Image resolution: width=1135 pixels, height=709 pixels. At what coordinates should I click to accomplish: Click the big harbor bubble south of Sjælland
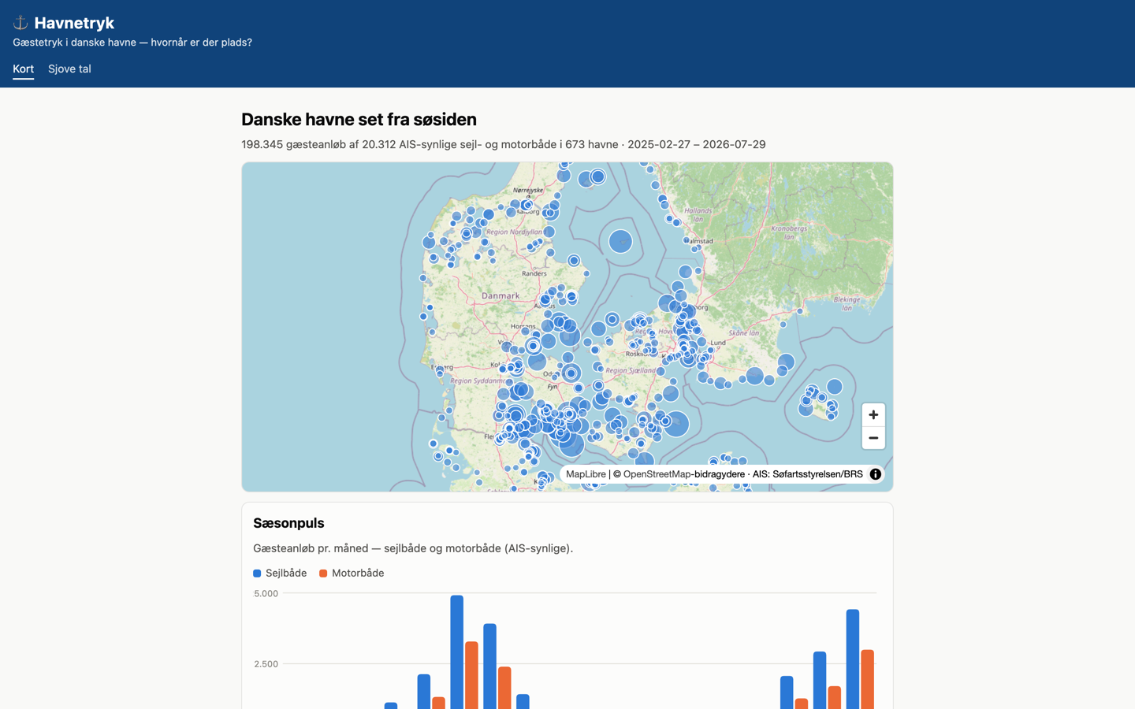[x=675, y=423]
